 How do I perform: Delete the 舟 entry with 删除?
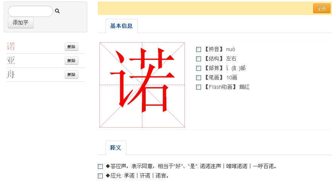pyautogui.click(x=72, y=75)
